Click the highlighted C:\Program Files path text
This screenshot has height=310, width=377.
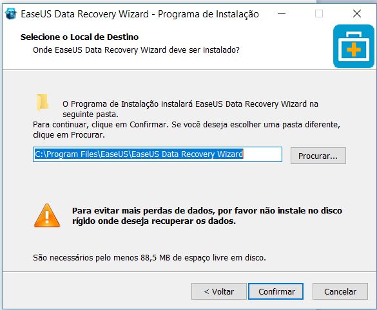139,154
